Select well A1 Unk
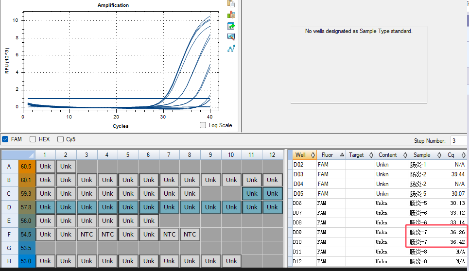Image resolution: width=469 pixels, height=271 pixels. 46,167
